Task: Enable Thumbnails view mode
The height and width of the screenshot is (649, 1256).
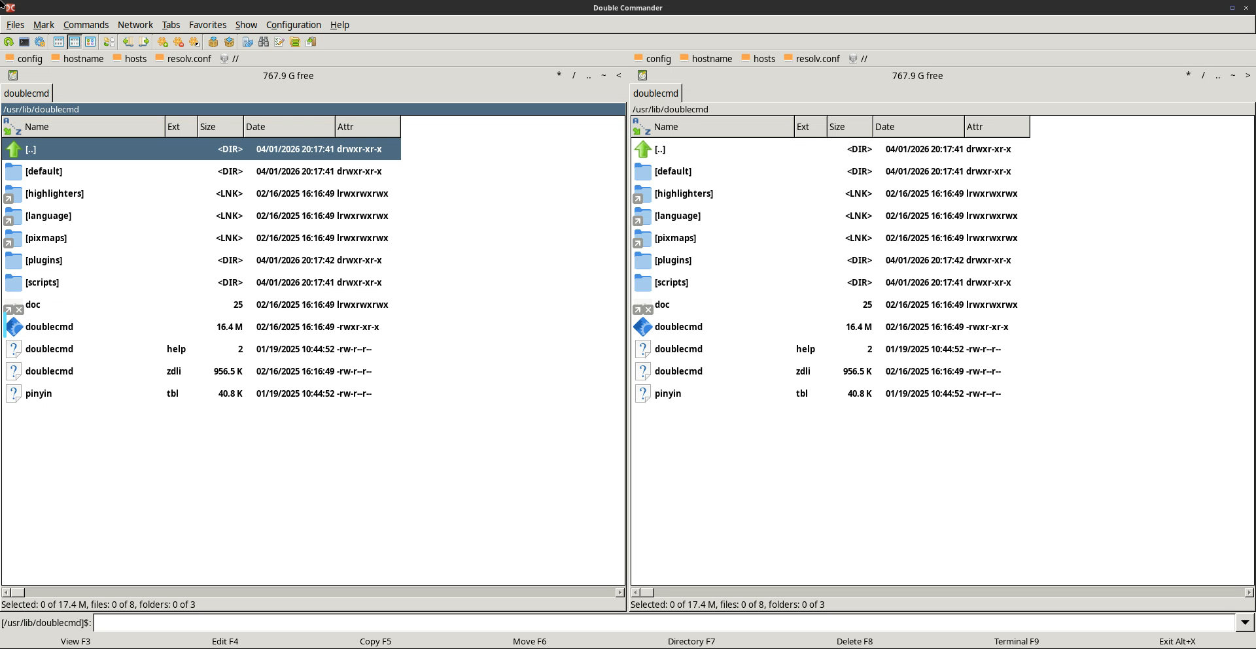Action: [90, 42]
